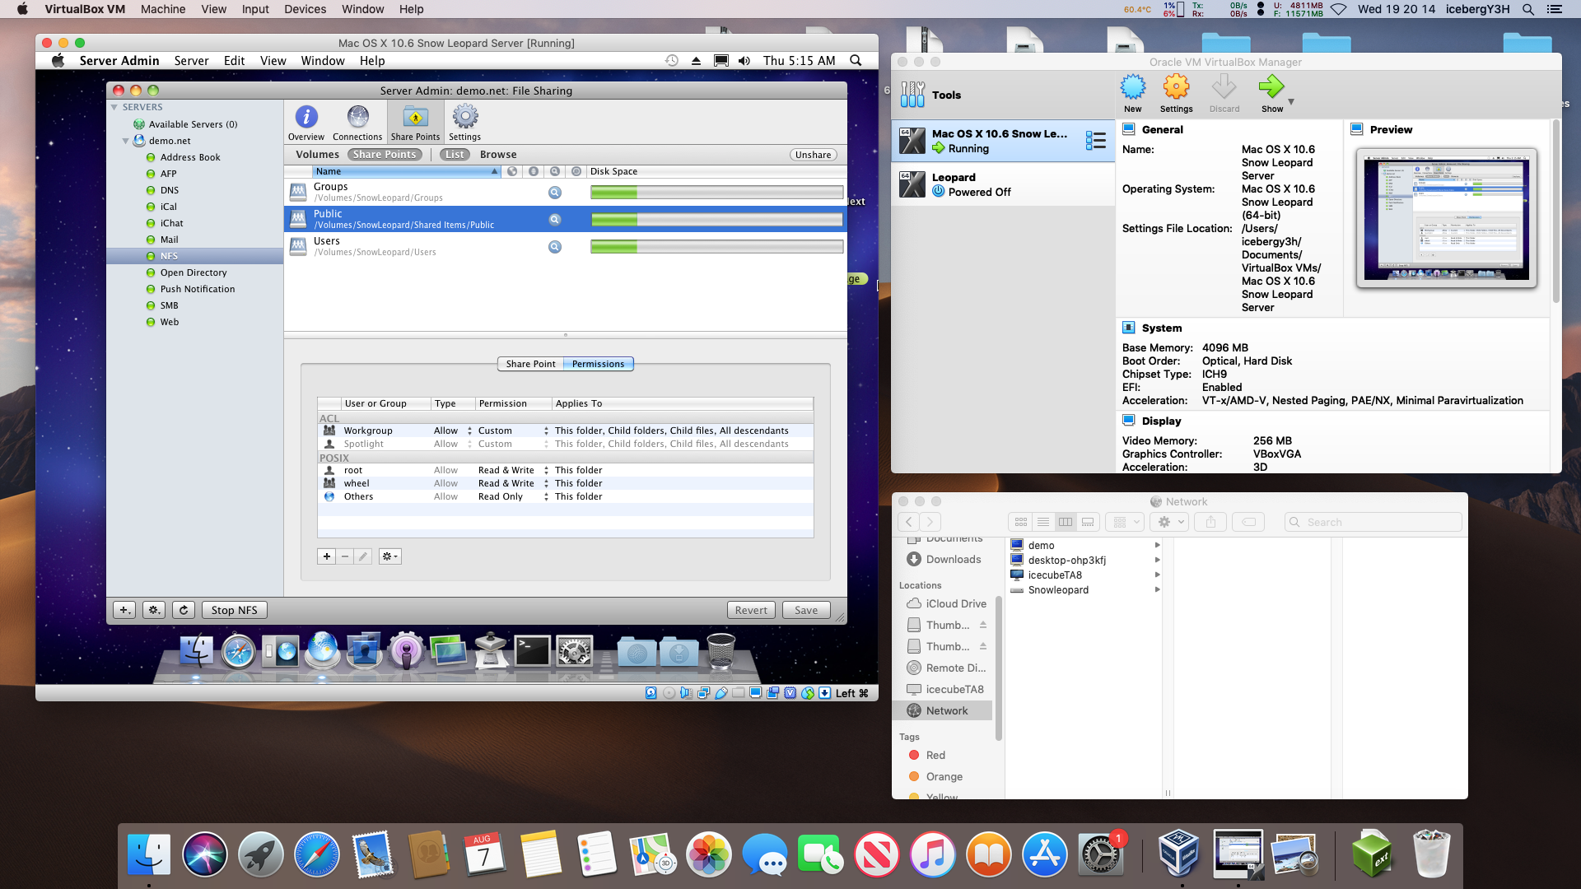Click the Finder Search field
This screenshot has width=1581, height=889.
pyautogui.click(x=1373, y=522)
